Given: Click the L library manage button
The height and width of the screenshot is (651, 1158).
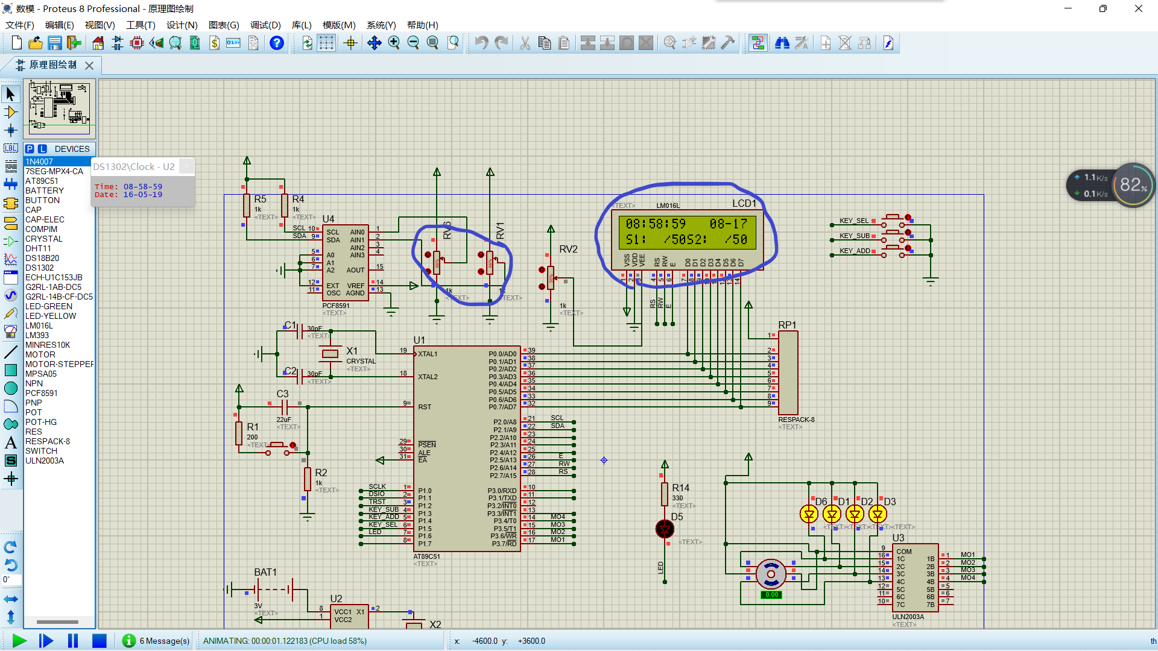Looking at the screenshot, I should click(42, 149).
